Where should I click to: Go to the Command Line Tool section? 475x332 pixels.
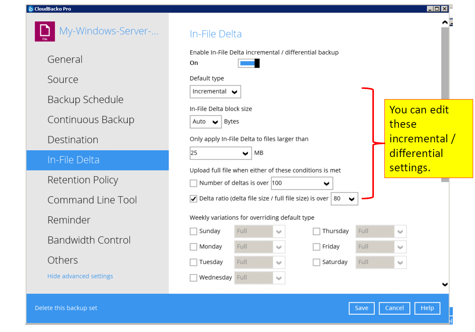pos(98,200)
